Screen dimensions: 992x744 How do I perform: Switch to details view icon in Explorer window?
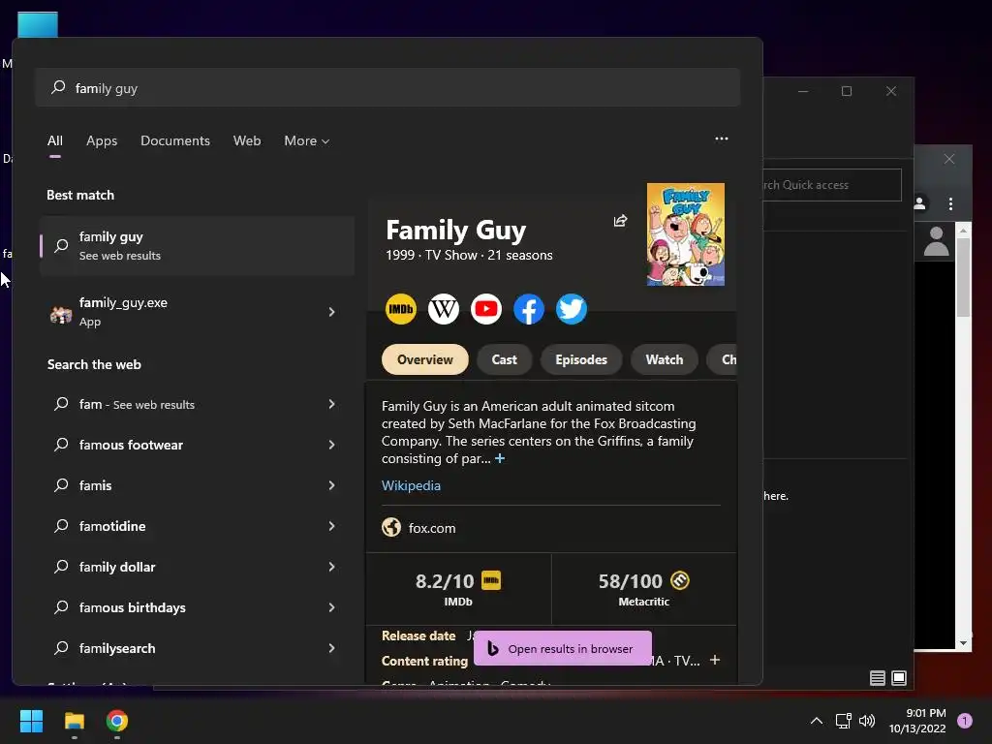(x=878, y=678)
